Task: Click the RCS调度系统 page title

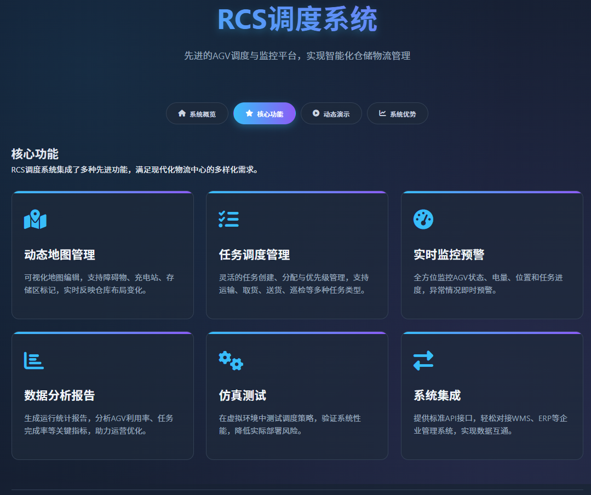Action: [296, 18]
